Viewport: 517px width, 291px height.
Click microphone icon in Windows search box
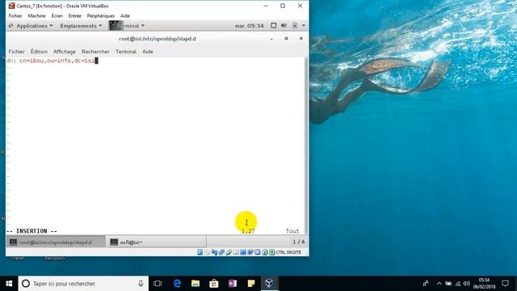coord(141,284)
